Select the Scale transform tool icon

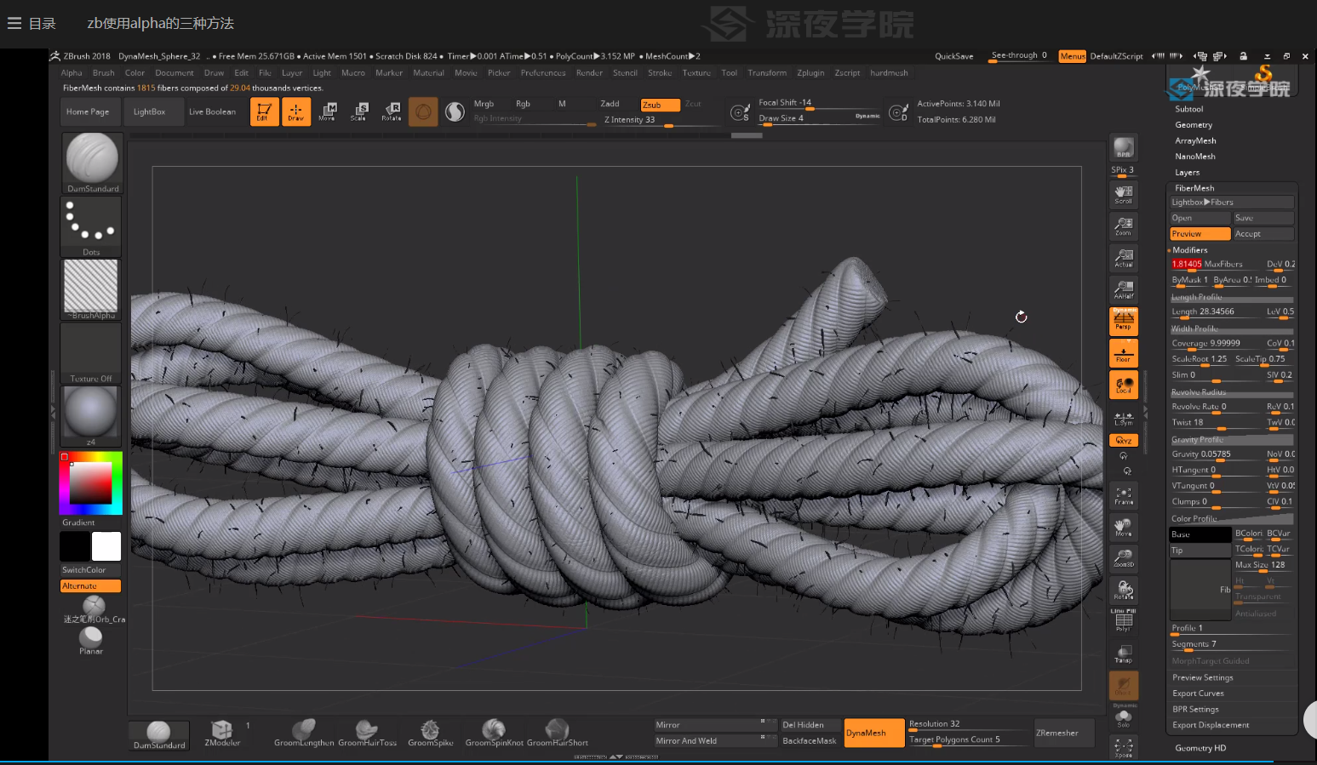pyautogui.click(x=358, y=111)
